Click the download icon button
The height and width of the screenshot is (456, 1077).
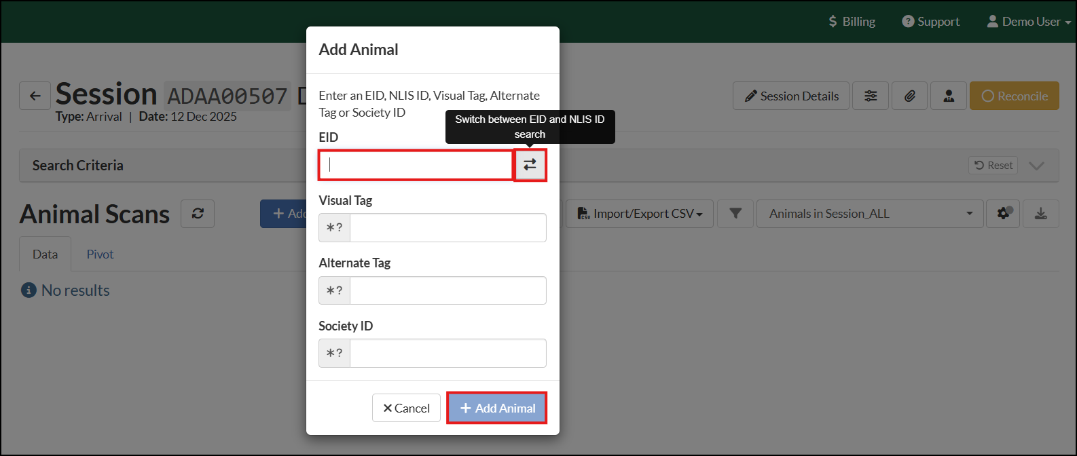tap(1040, 214)
